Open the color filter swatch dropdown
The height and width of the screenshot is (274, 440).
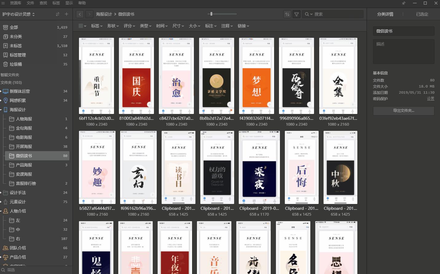82,26
